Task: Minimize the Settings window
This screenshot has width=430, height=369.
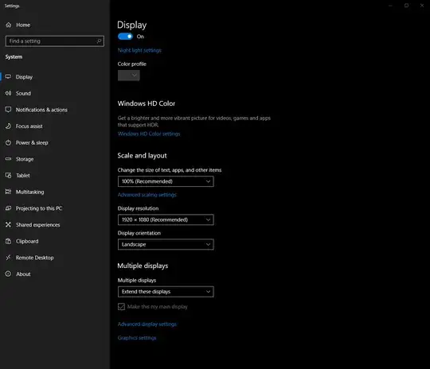Action: 390,6
